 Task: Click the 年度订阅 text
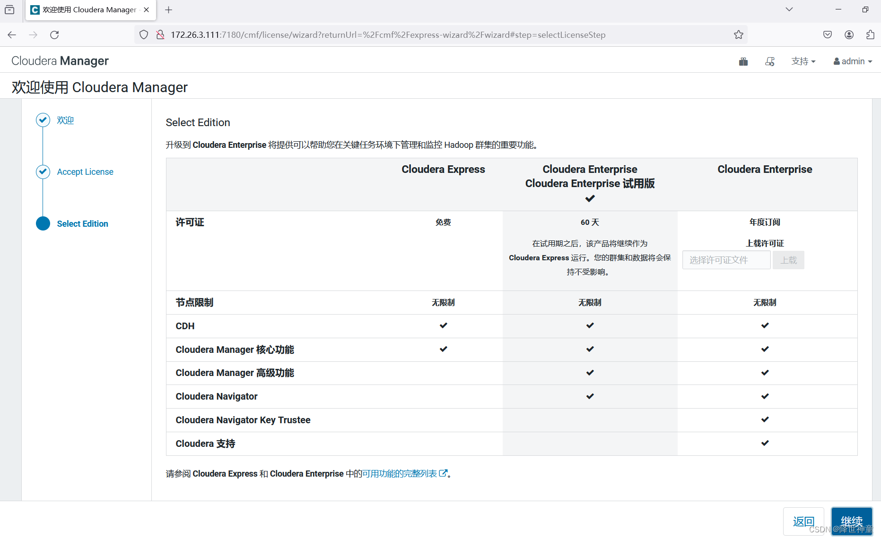click(765, 222)
